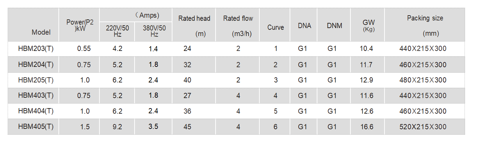Select the Curve column header
Viewport: 477px width, 149px height.
[x=275, y=27]
